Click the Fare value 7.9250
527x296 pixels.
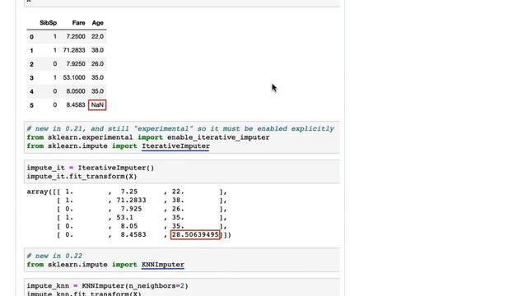tap(76, 64)
